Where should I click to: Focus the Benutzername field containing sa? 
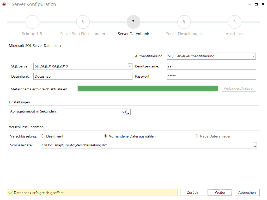coord(212,66)
